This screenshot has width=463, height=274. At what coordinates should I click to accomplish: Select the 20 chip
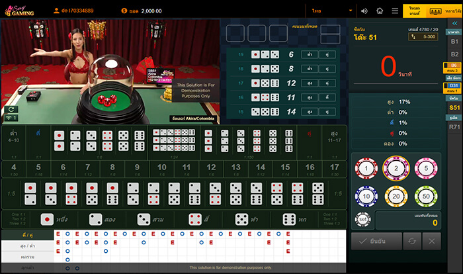click(x=396, y=197)
